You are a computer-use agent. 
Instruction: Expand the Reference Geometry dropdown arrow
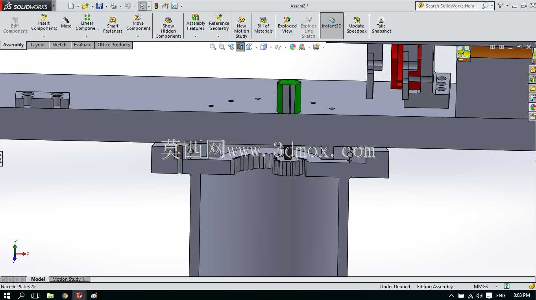coord(218,37)
